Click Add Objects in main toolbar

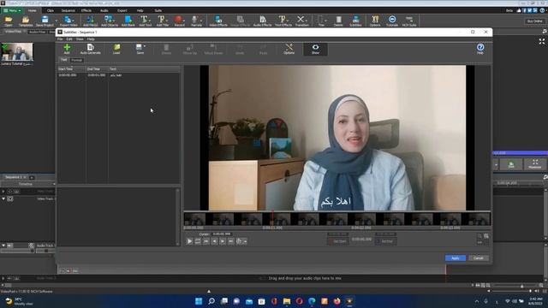[x=110, y=21]
